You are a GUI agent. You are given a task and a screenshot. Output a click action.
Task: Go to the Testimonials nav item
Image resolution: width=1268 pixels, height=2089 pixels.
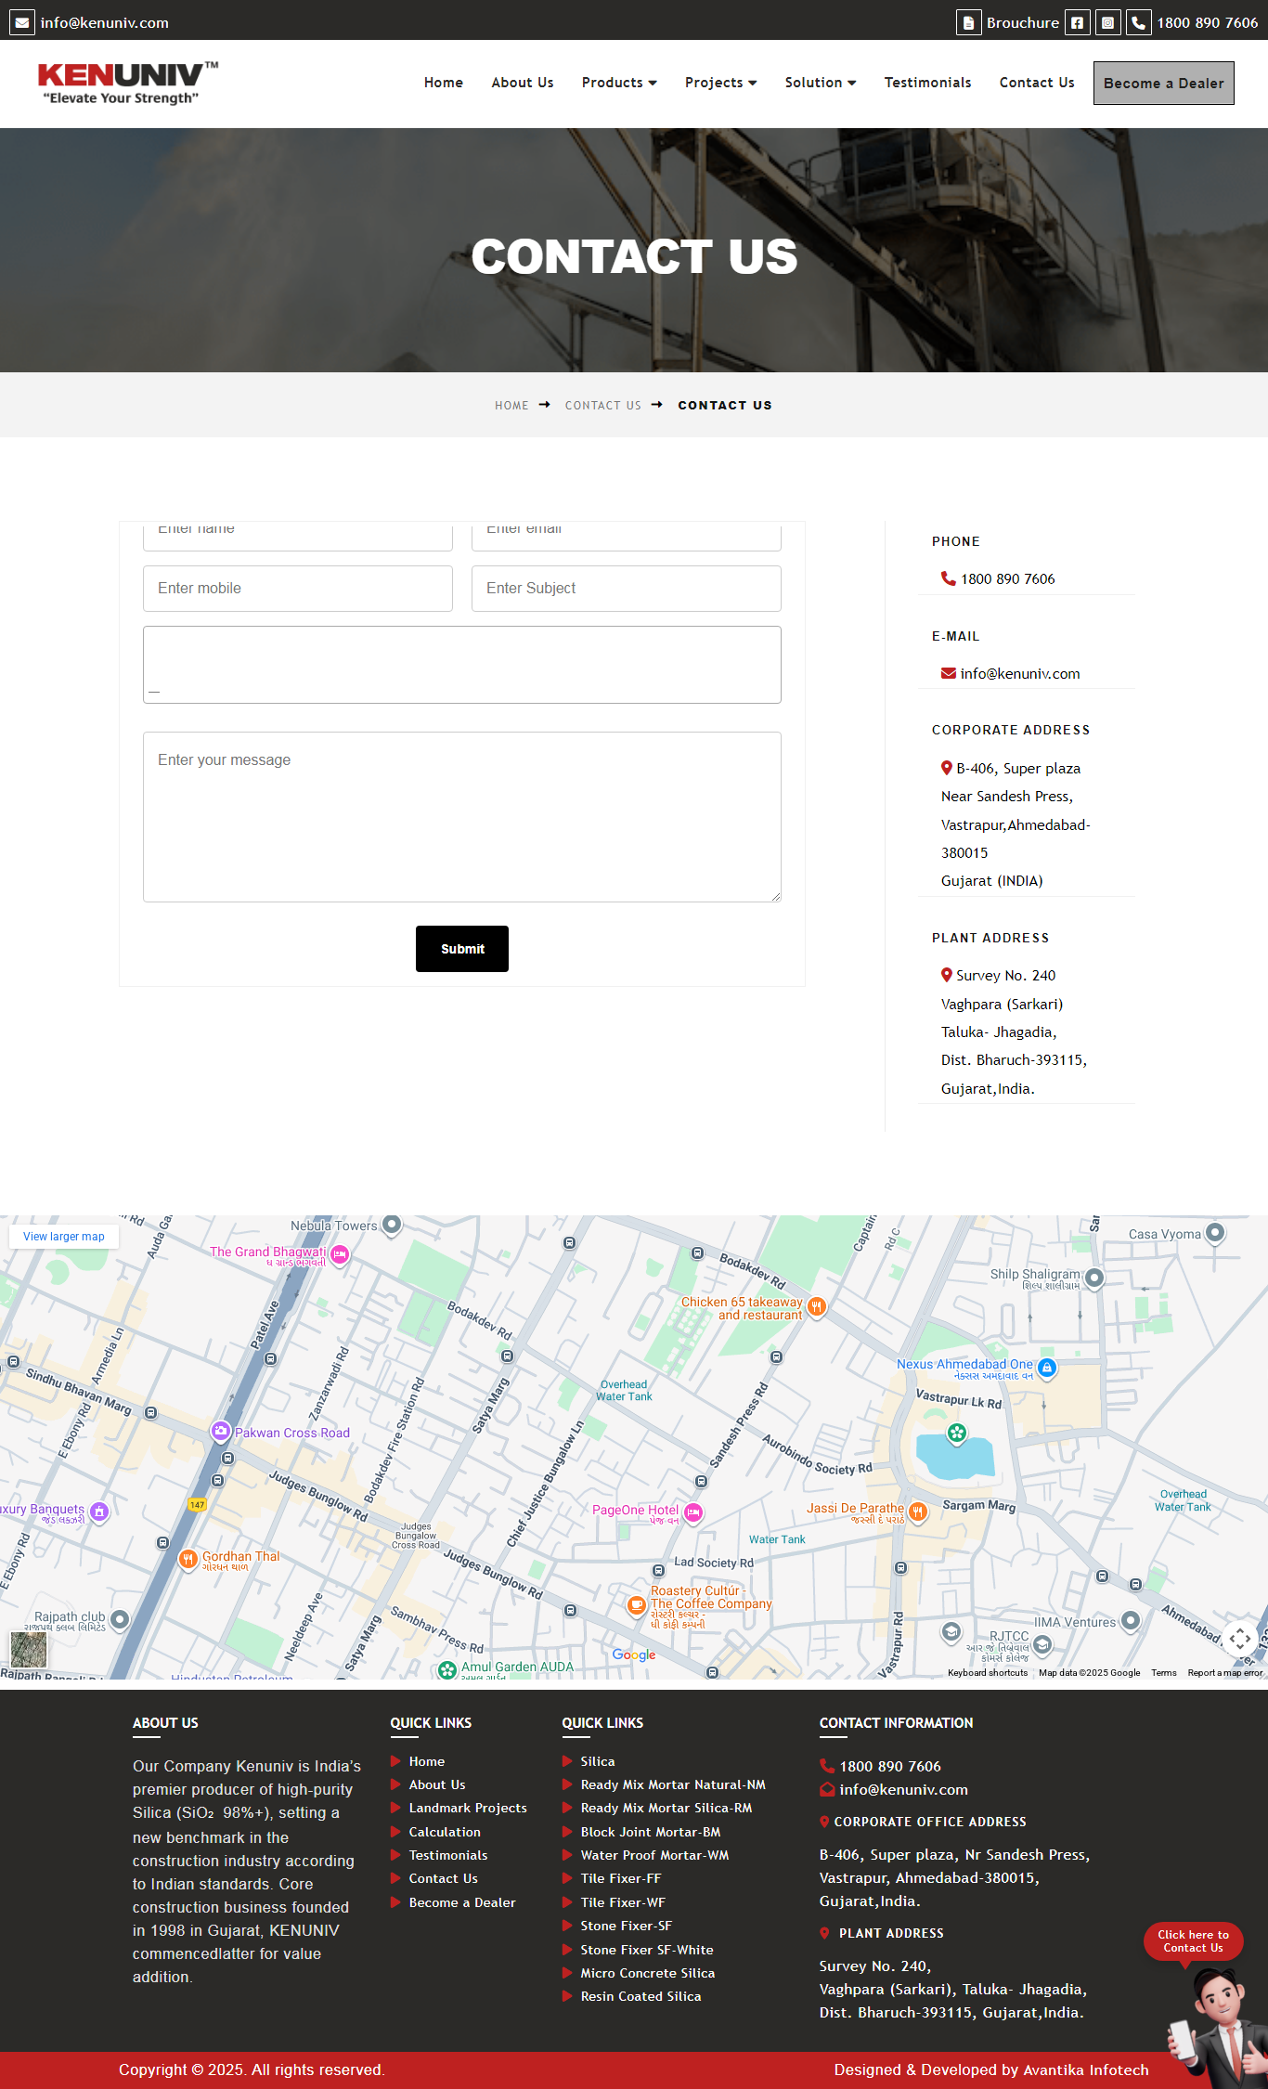(x=927, y=83)
